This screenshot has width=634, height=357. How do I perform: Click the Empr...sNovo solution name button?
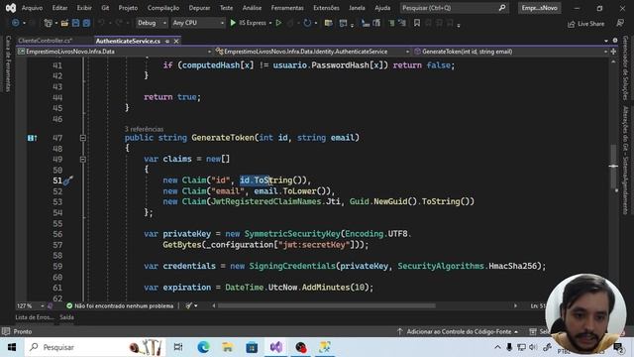tap(539, 8)
